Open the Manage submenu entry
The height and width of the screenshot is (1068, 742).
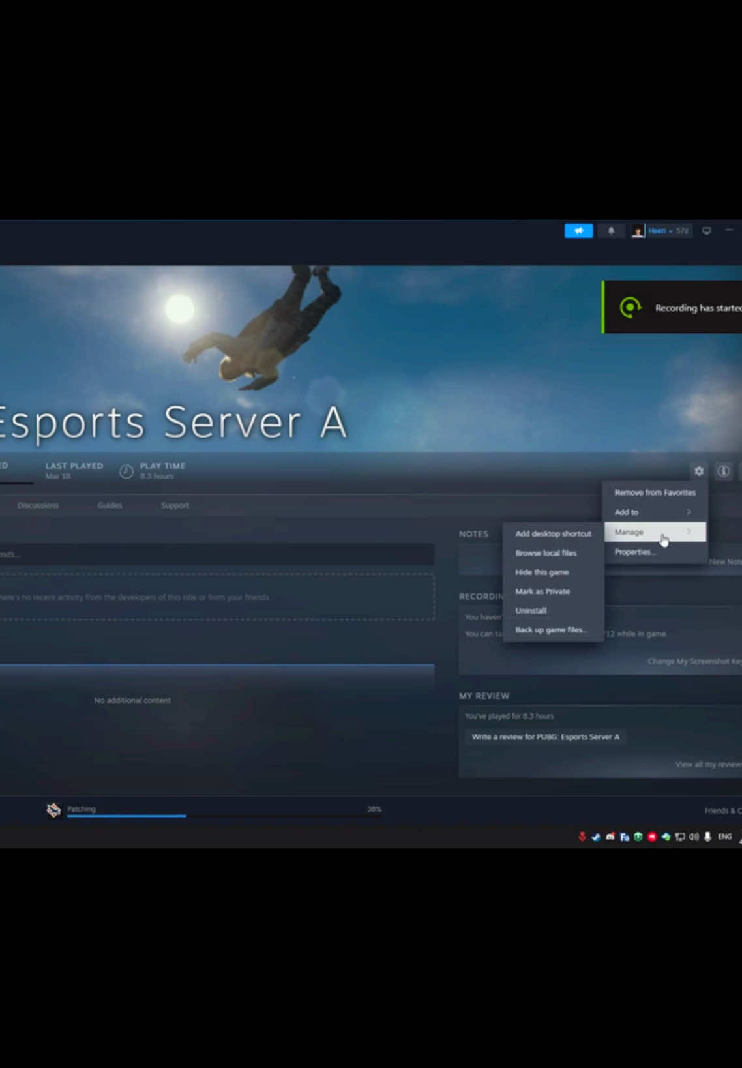coord(655,532)
